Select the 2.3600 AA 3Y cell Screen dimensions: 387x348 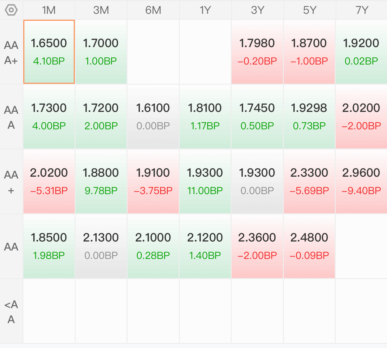(257, 246)
